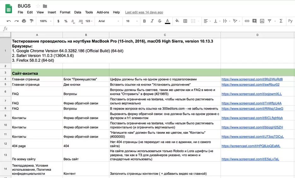
Task: Open input tools Ру button
Action: [290, 21]
